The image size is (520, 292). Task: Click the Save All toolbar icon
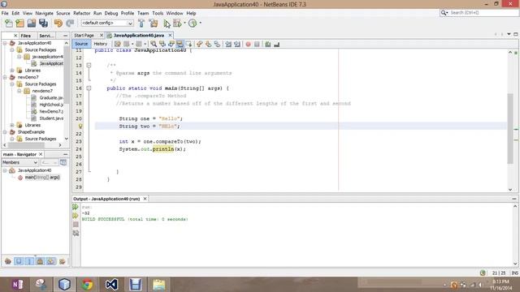(43, 24)
